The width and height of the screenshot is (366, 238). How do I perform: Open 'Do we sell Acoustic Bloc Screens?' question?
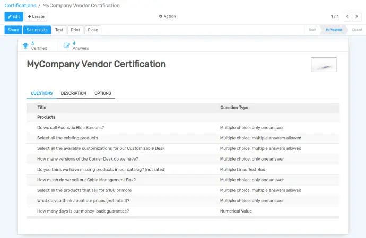pyautogui.click(x=183, y=128)
